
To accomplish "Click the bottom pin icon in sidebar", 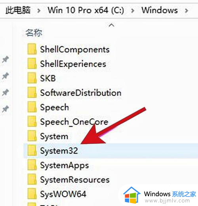I will point(6,109).
